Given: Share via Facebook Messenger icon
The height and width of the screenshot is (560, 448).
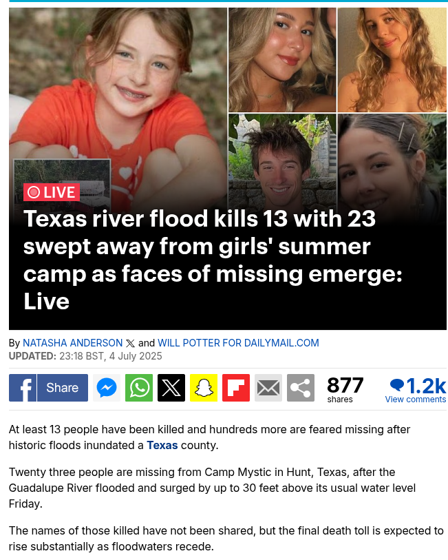Looking at the screenshot, I should point(107,388).
